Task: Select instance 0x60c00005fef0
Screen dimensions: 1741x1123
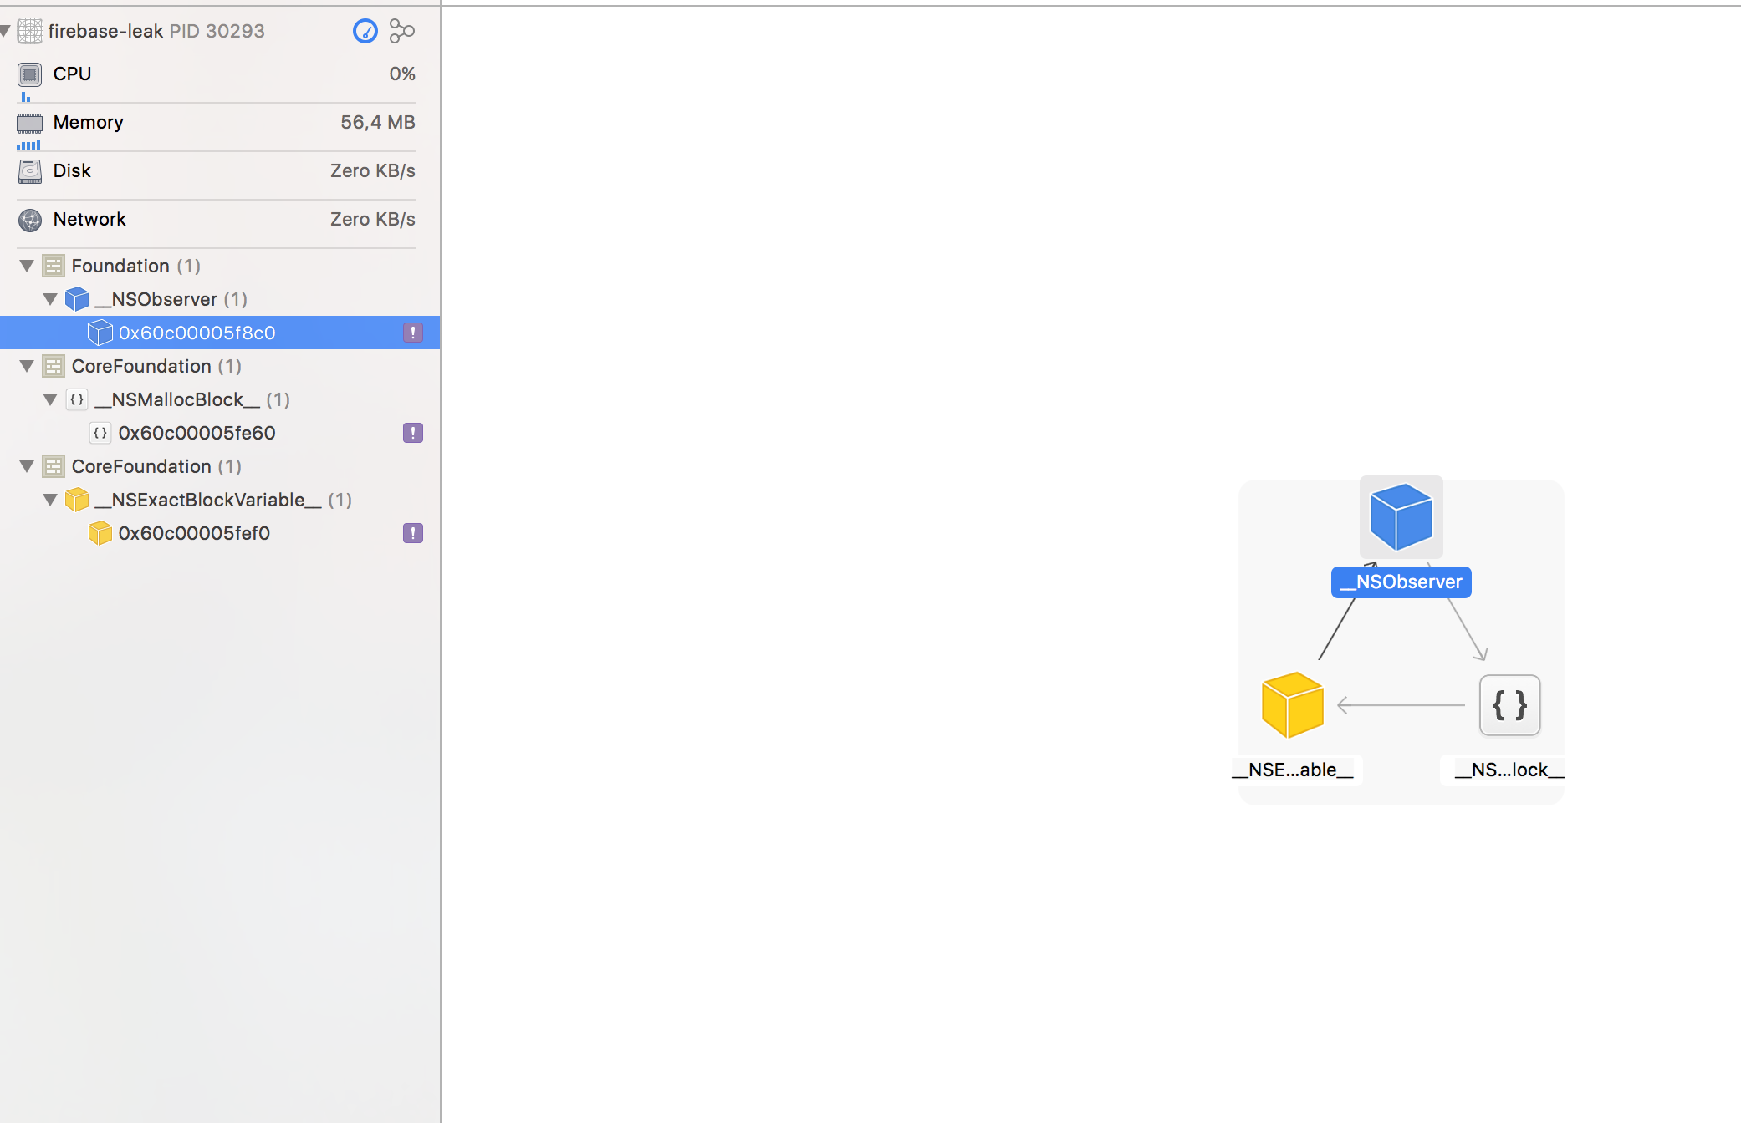Action: click(220, 533)
